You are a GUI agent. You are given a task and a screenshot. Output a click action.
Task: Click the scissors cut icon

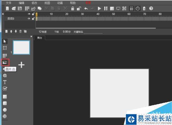click(47, 9)
